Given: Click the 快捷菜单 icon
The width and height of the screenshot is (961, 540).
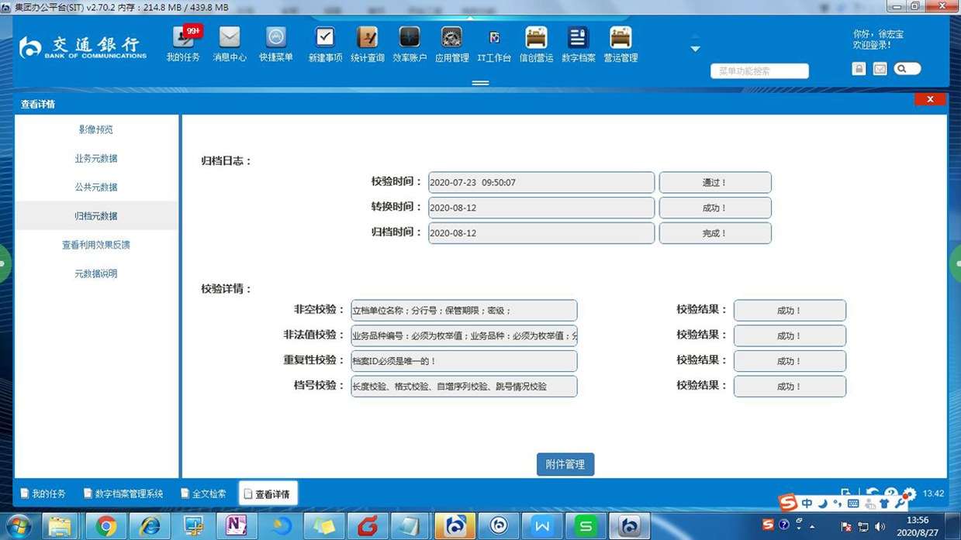Looking at the screenshot, I should (276, 43).
